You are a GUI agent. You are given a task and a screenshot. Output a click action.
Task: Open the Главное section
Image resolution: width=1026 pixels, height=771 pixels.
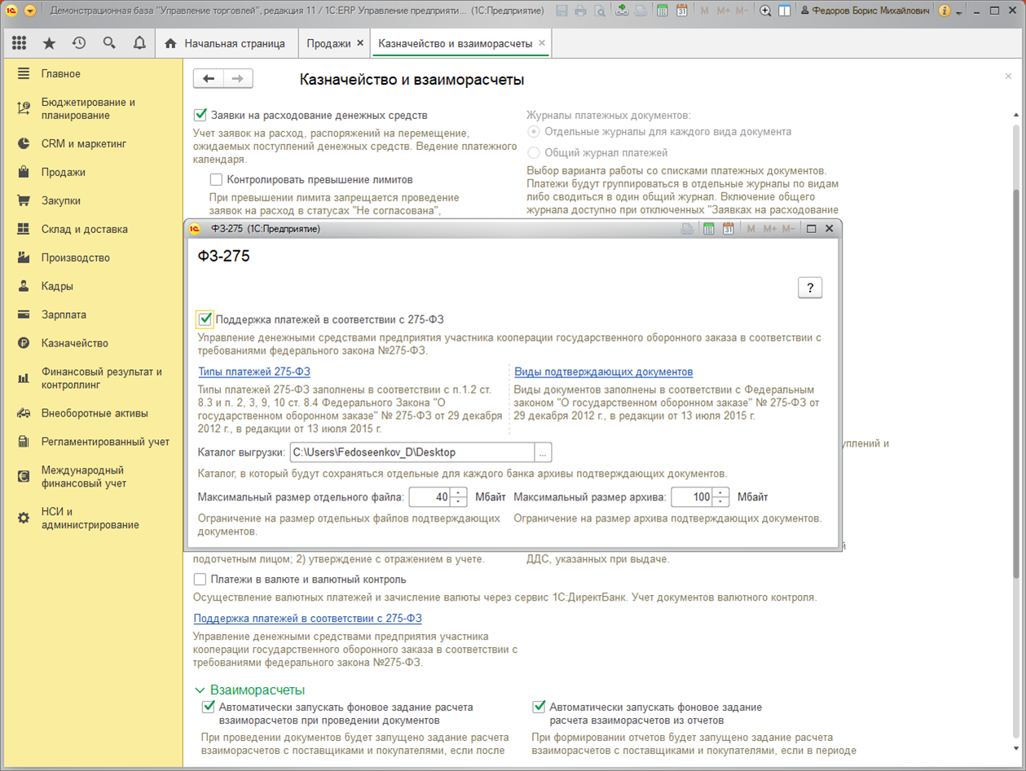coord(61,73)
